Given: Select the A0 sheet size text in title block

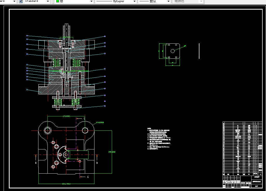Looking at the screenshot, I should 256,186.
